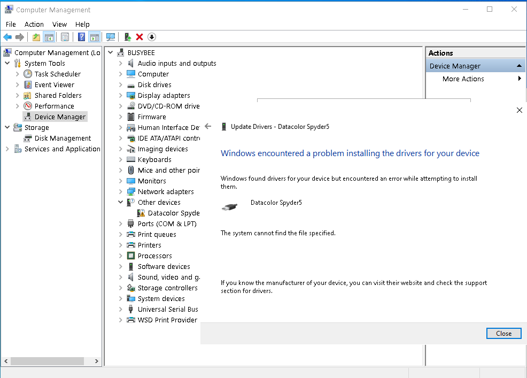Click the back arrow in Update Drivers dialog
This screenshot has height=378, width=527.
[208, 127]
